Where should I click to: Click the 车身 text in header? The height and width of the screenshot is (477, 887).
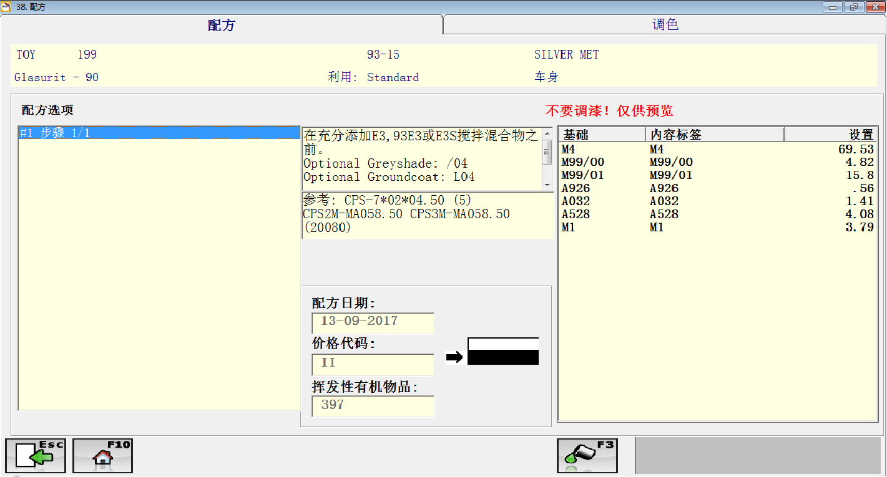click(x=546, y=77)
